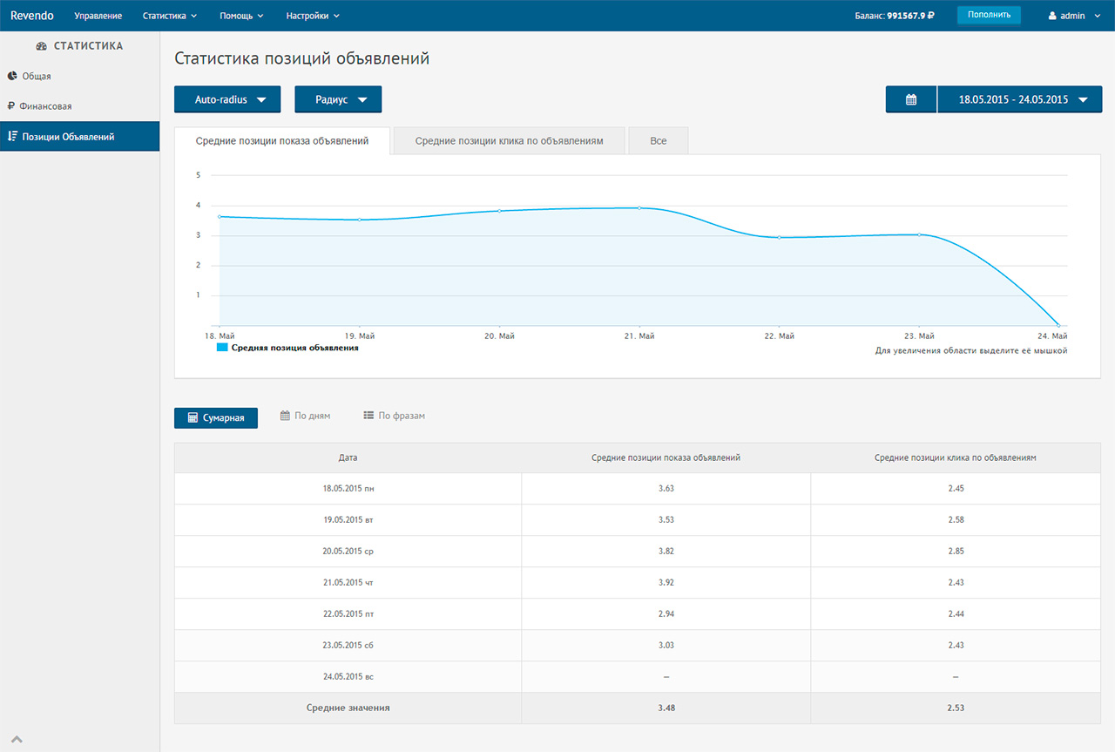Click the list icon on По фразам
This screenshot has width=1115, height=752.
[368, 416]
